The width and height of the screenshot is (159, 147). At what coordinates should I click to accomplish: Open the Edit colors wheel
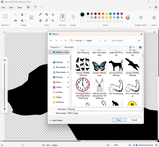click(x=128, y=18)
